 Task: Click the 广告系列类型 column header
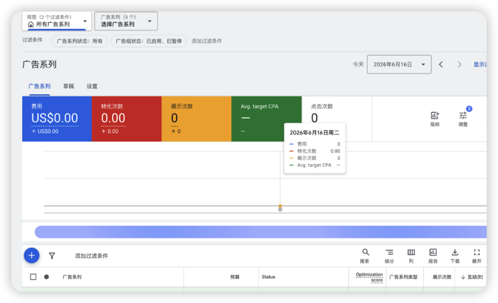pyautogui.click(x=403, y=277)
